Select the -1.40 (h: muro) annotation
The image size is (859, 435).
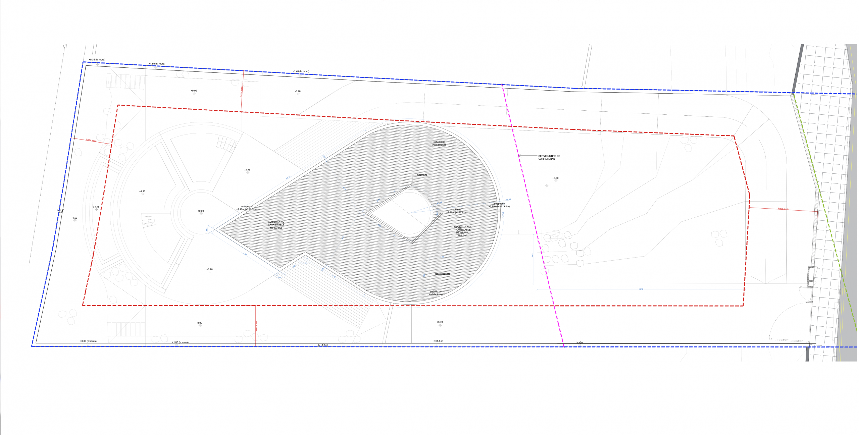(x=301, y=71)
